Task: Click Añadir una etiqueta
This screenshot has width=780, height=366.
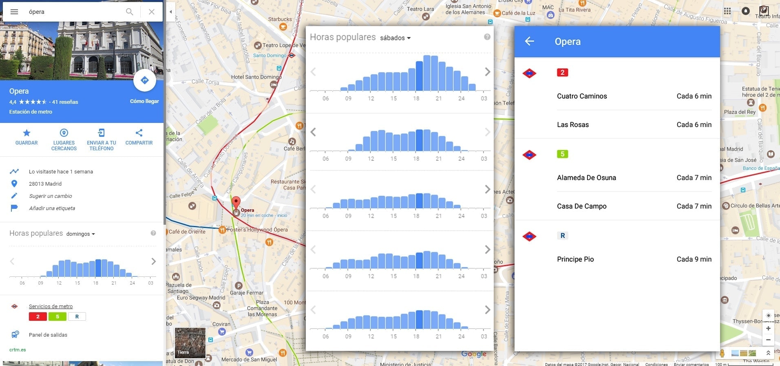Action: pos(52,208)
